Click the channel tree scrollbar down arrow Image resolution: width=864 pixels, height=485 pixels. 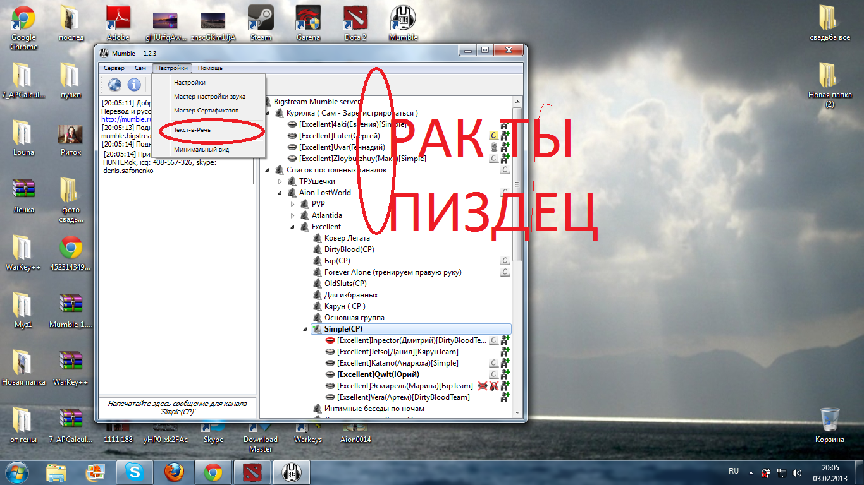pos(518,412)
